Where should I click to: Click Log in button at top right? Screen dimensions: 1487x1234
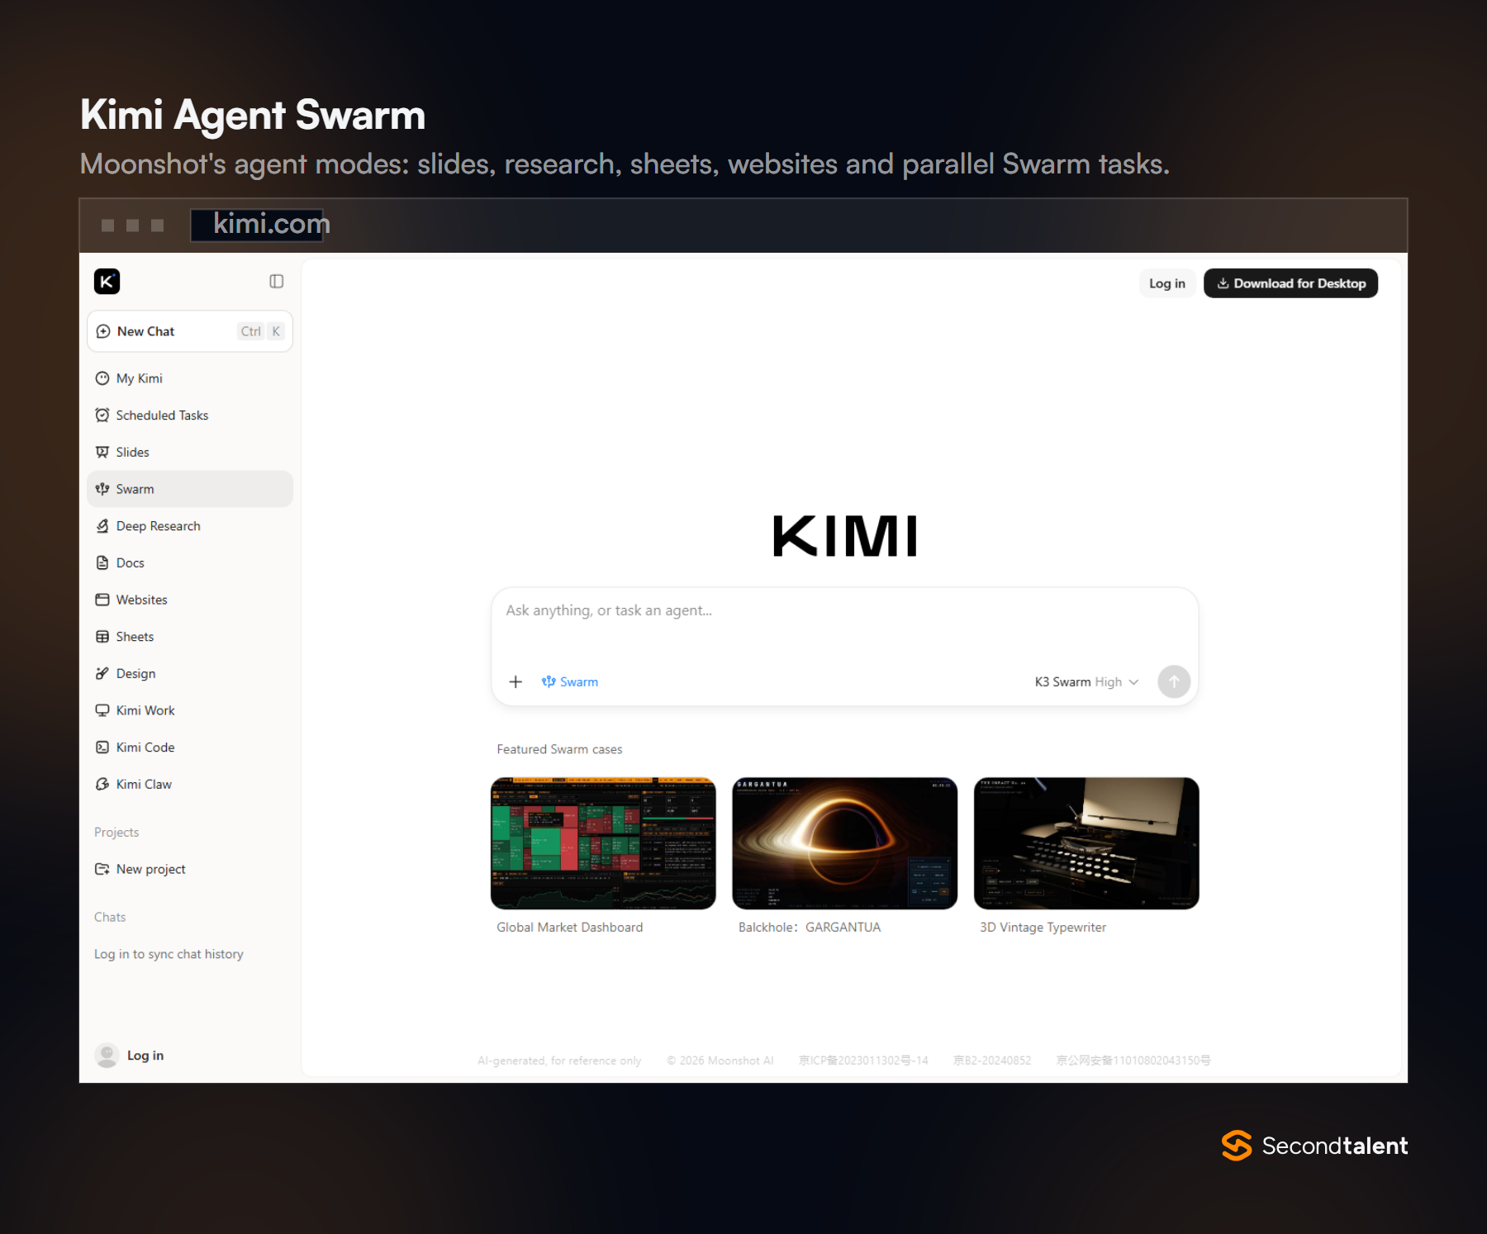[1166, 283]
